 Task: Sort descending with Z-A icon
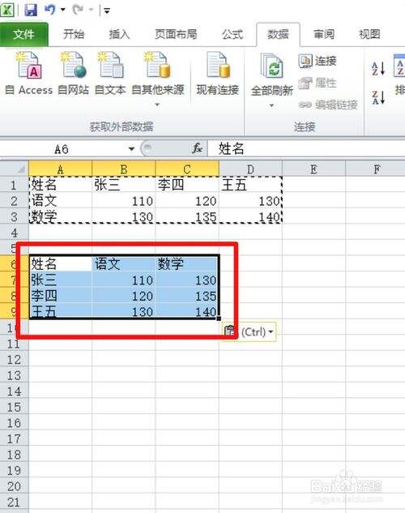(378, 97)
